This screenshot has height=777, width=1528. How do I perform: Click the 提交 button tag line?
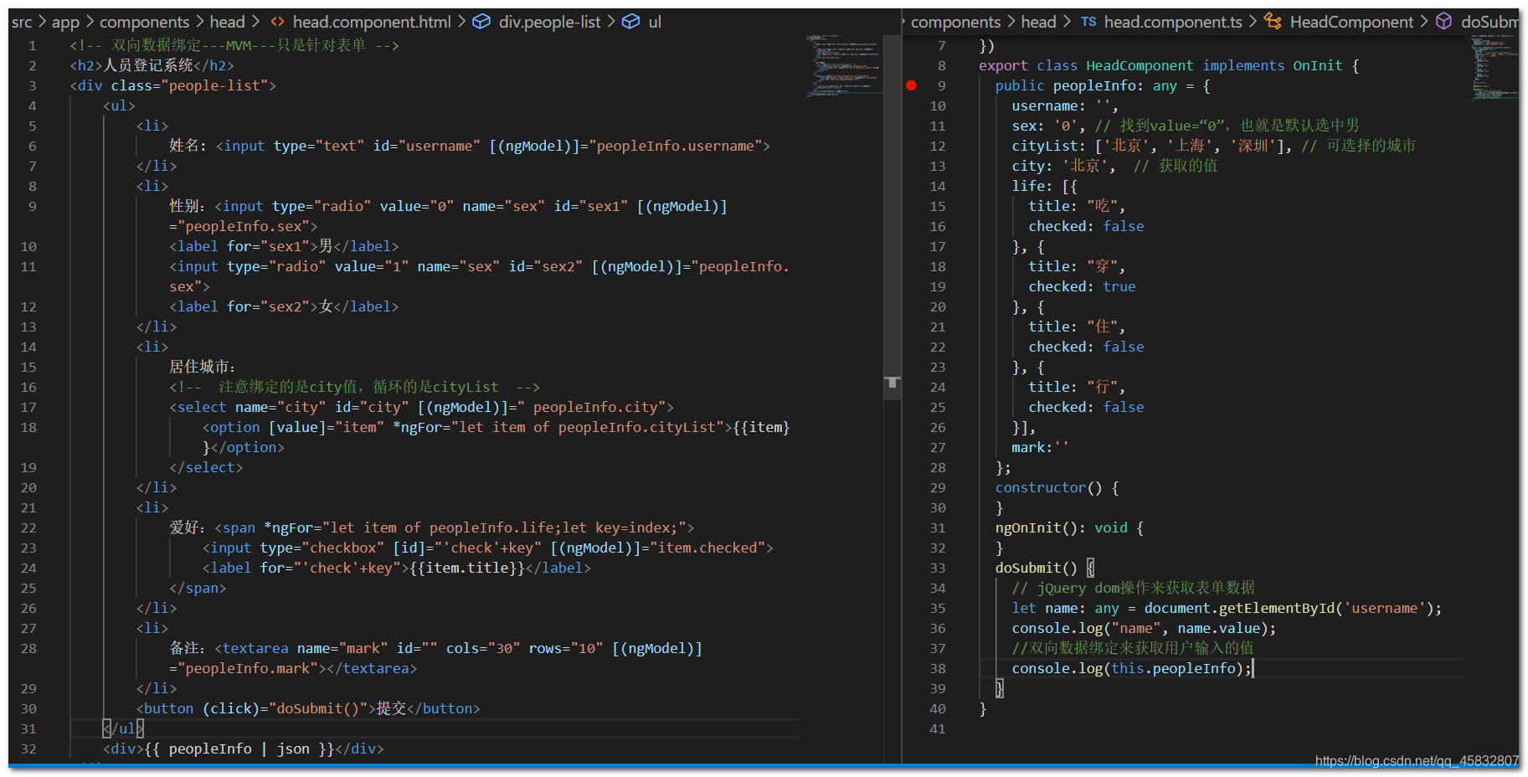click(308, 708)
